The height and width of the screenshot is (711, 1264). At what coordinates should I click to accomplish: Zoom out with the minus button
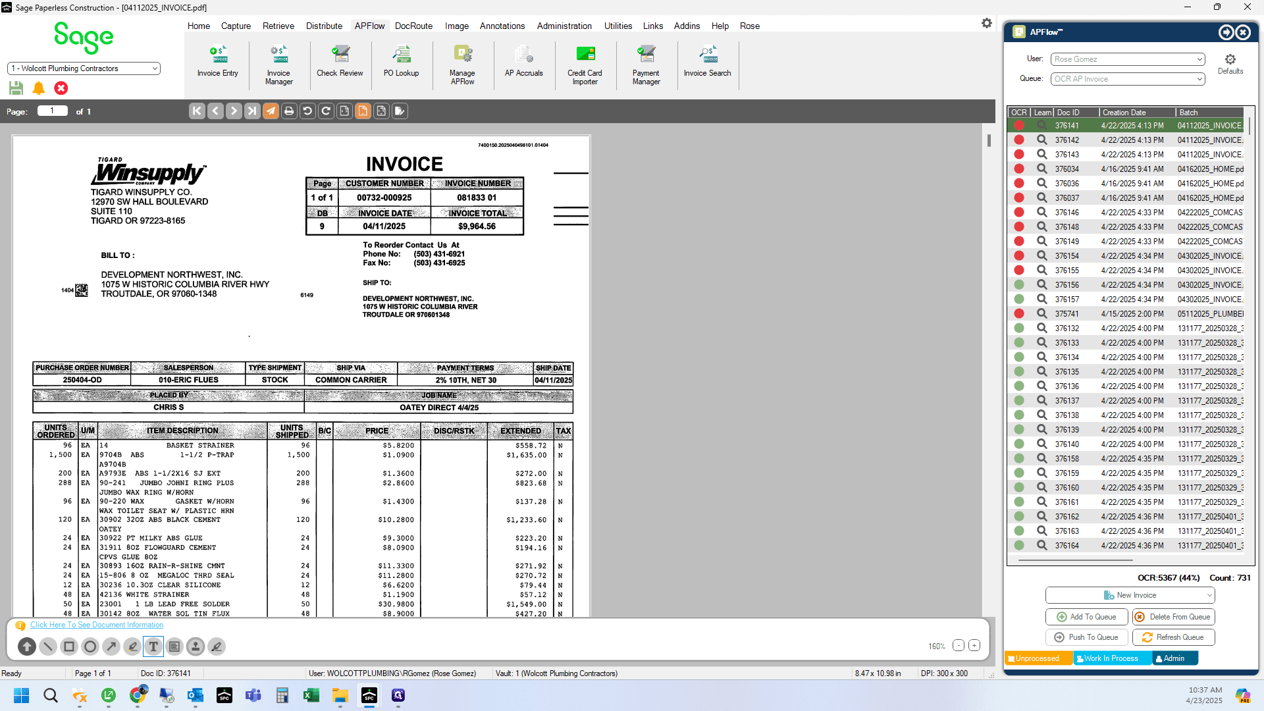pos(959,646)
